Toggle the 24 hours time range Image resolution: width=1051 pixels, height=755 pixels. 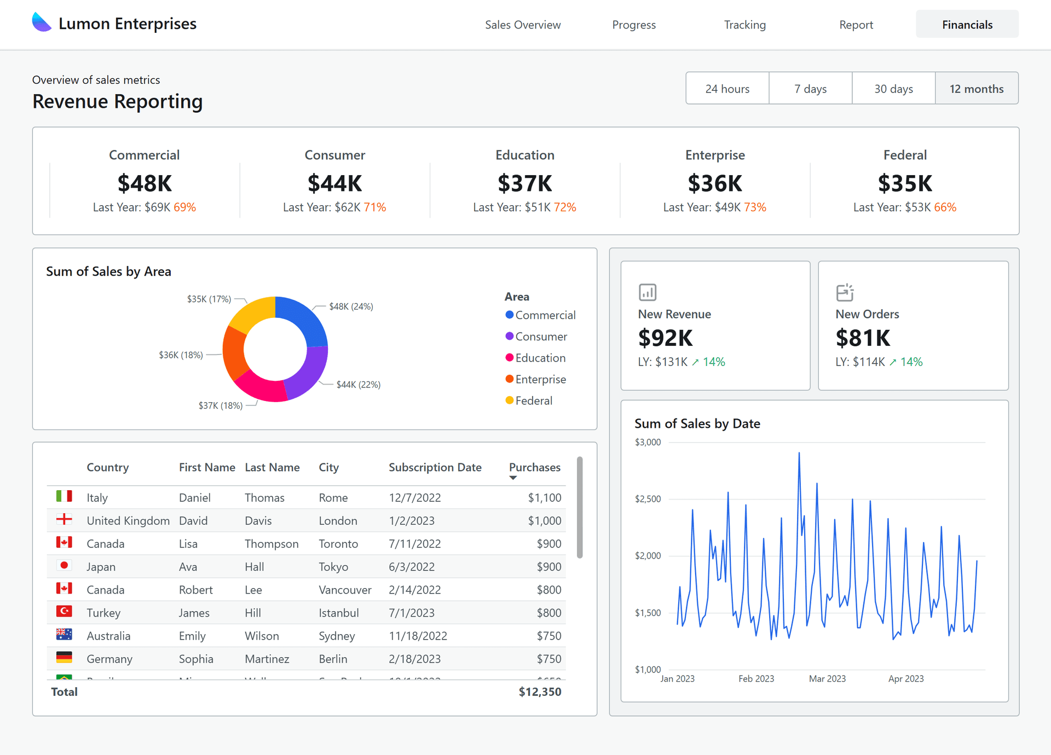point(727,88)
